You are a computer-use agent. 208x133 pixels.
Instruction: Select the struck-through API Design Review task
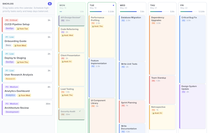click(72, 21)
